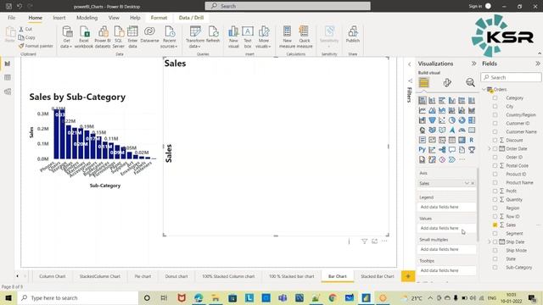Collapse the Fields pane
The image size is (543, 305).
(537, 64)
